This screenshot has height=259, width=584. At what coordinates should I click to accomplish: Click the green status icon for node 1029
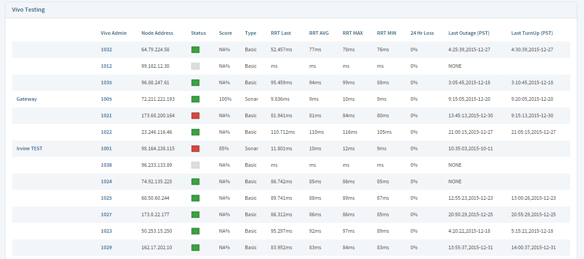point(195,247)
